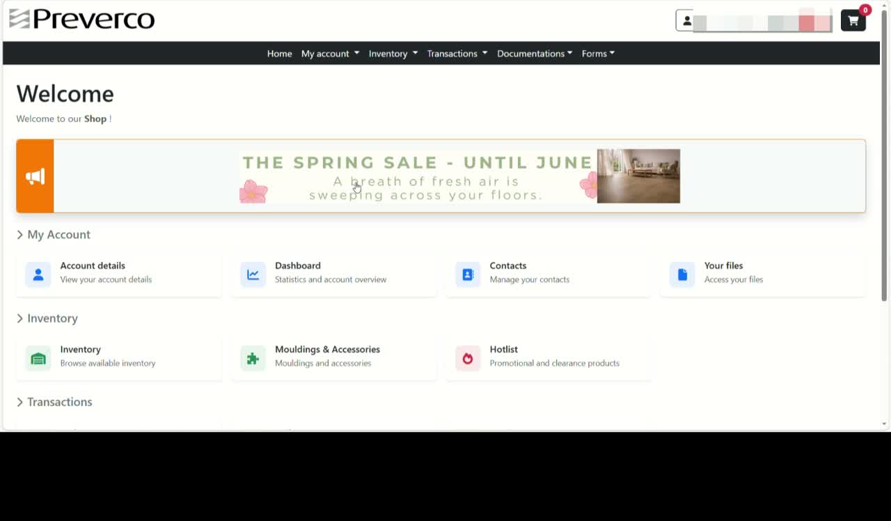Click 'Welcome to our Shop !' text
The image size is (891, 521).
tap(64, 118)
